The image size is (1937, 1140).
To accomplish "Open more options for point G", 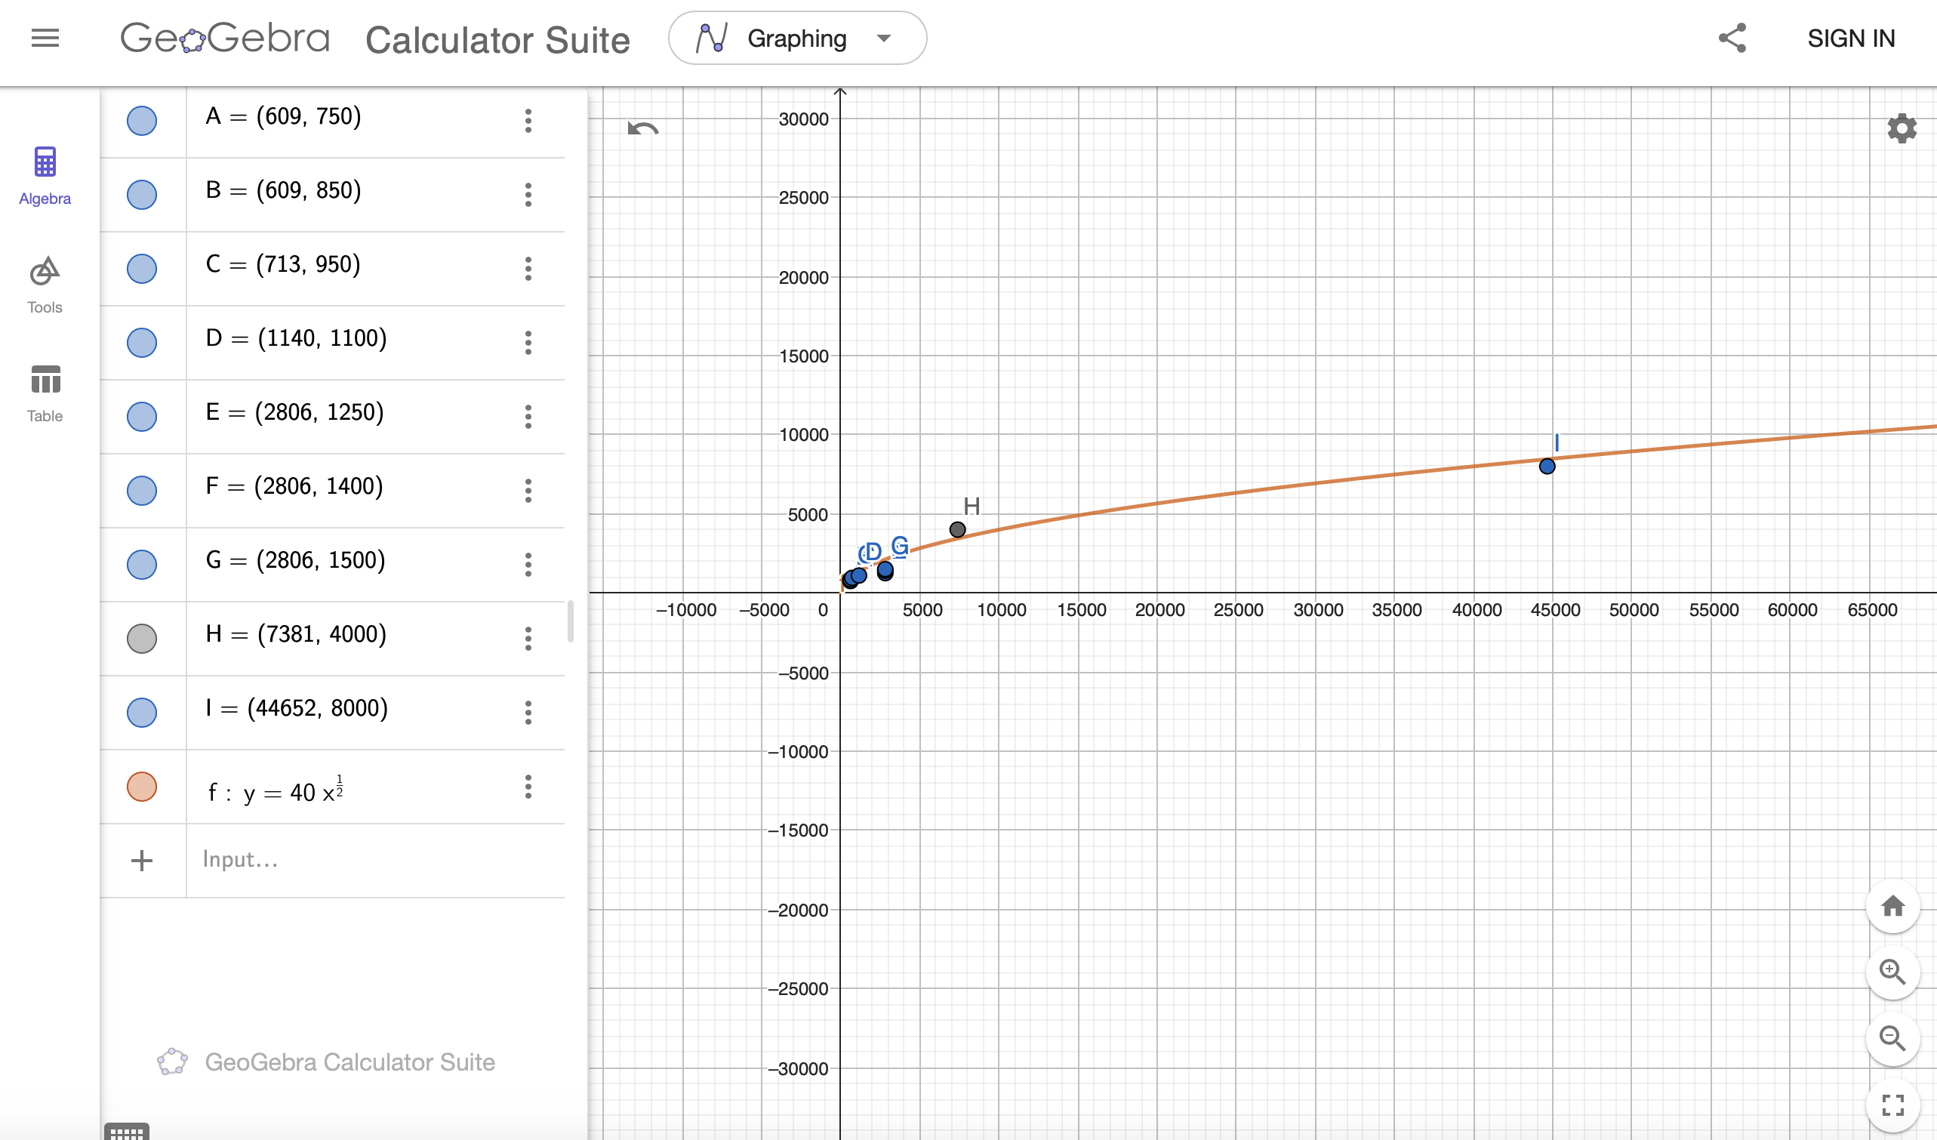I will tap(528, 564).
